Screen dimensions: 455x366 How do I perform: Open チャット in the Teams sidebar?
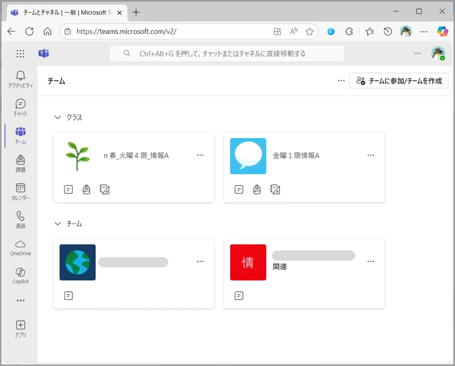[x=20, y=107]
